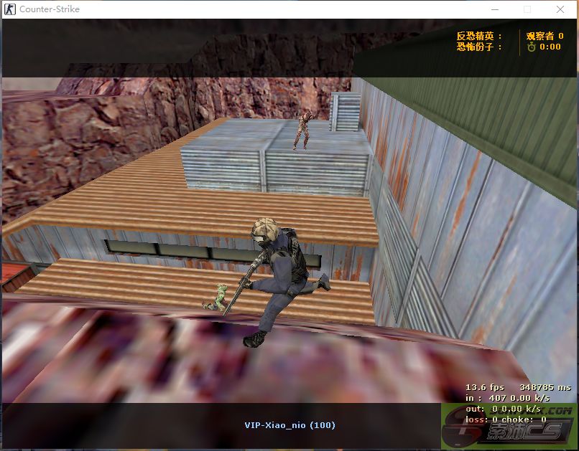Click the 反恐精英 team score label
The image size is (579, 451).
coord(479,36)
